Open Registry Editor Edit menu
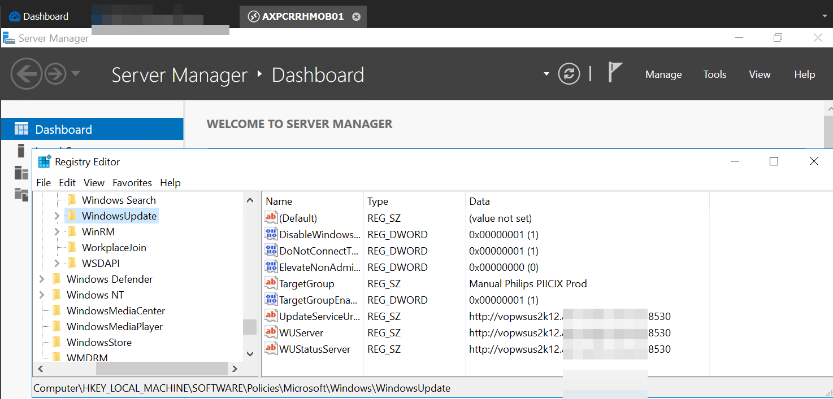 67,182
